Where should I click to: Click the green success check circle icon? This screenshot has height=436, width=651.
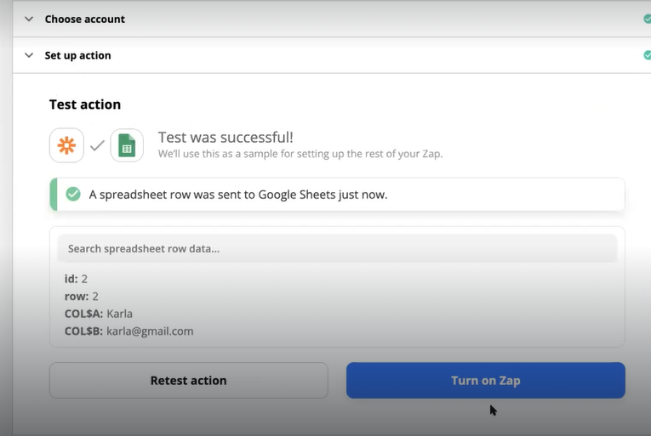73,194
